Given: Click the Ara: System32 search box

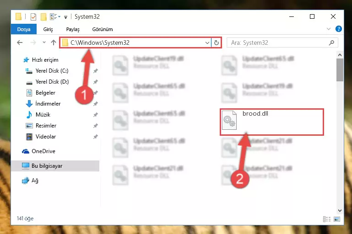Looking at the screenshot, I should click(x=282, y=43).
